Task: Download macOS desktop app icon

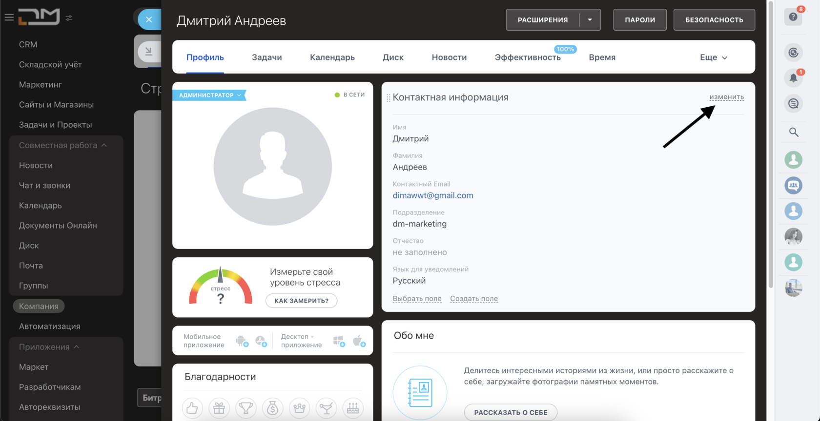Action: pos(359,341)
